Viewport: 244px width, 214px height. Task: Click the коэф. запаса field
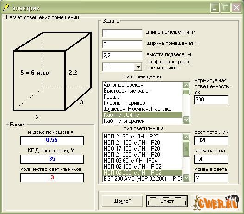pyautogui.click(x=211, y=159)
